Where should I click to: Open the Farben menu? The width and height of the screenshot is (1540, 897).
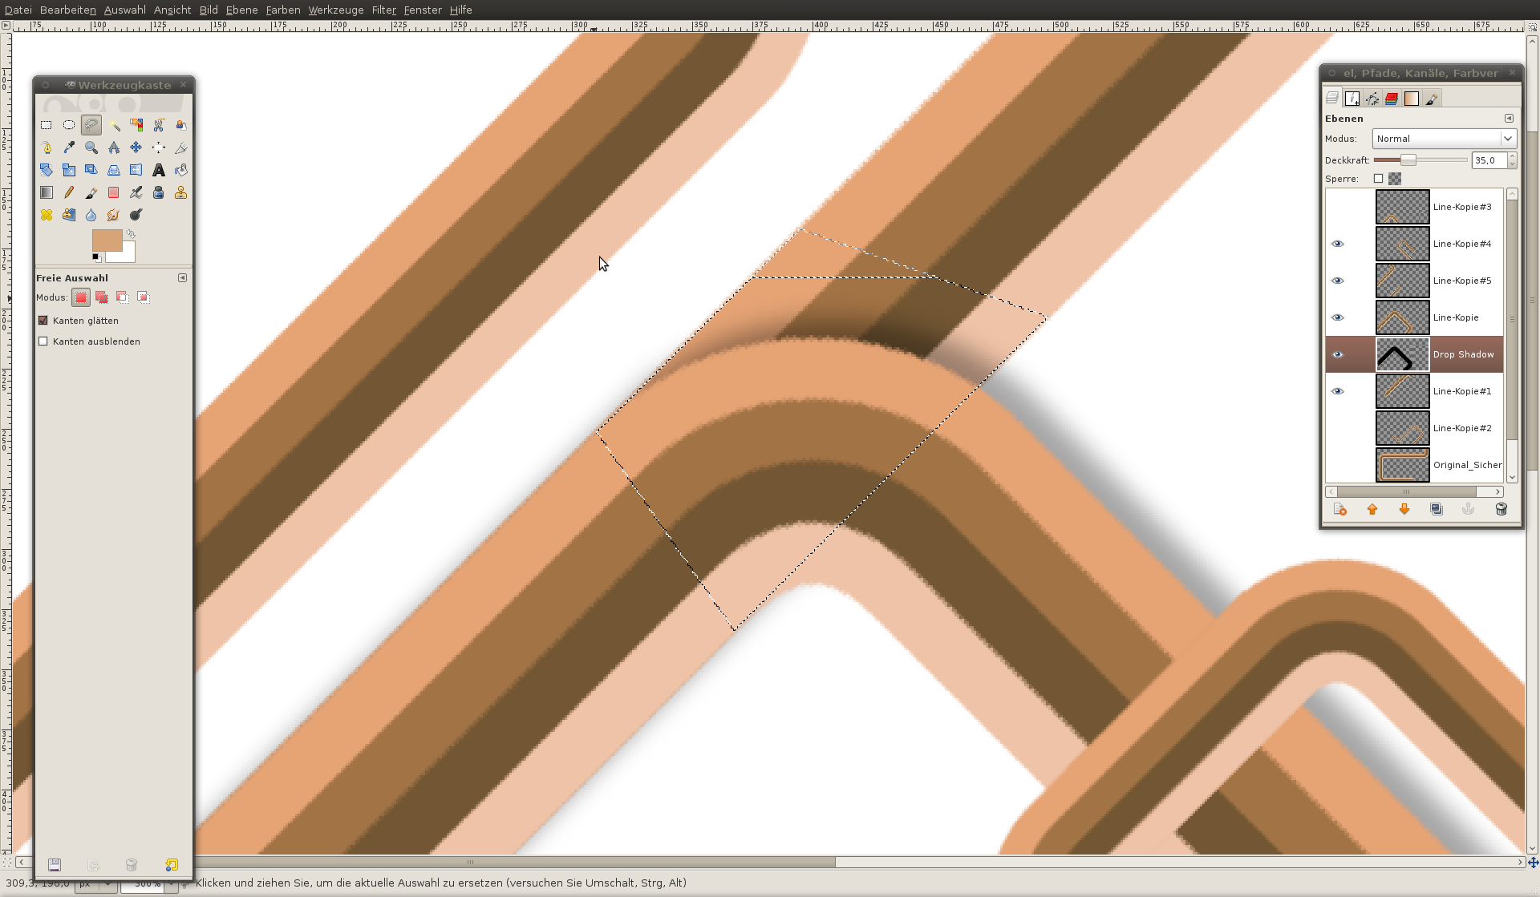pos(283,10)
